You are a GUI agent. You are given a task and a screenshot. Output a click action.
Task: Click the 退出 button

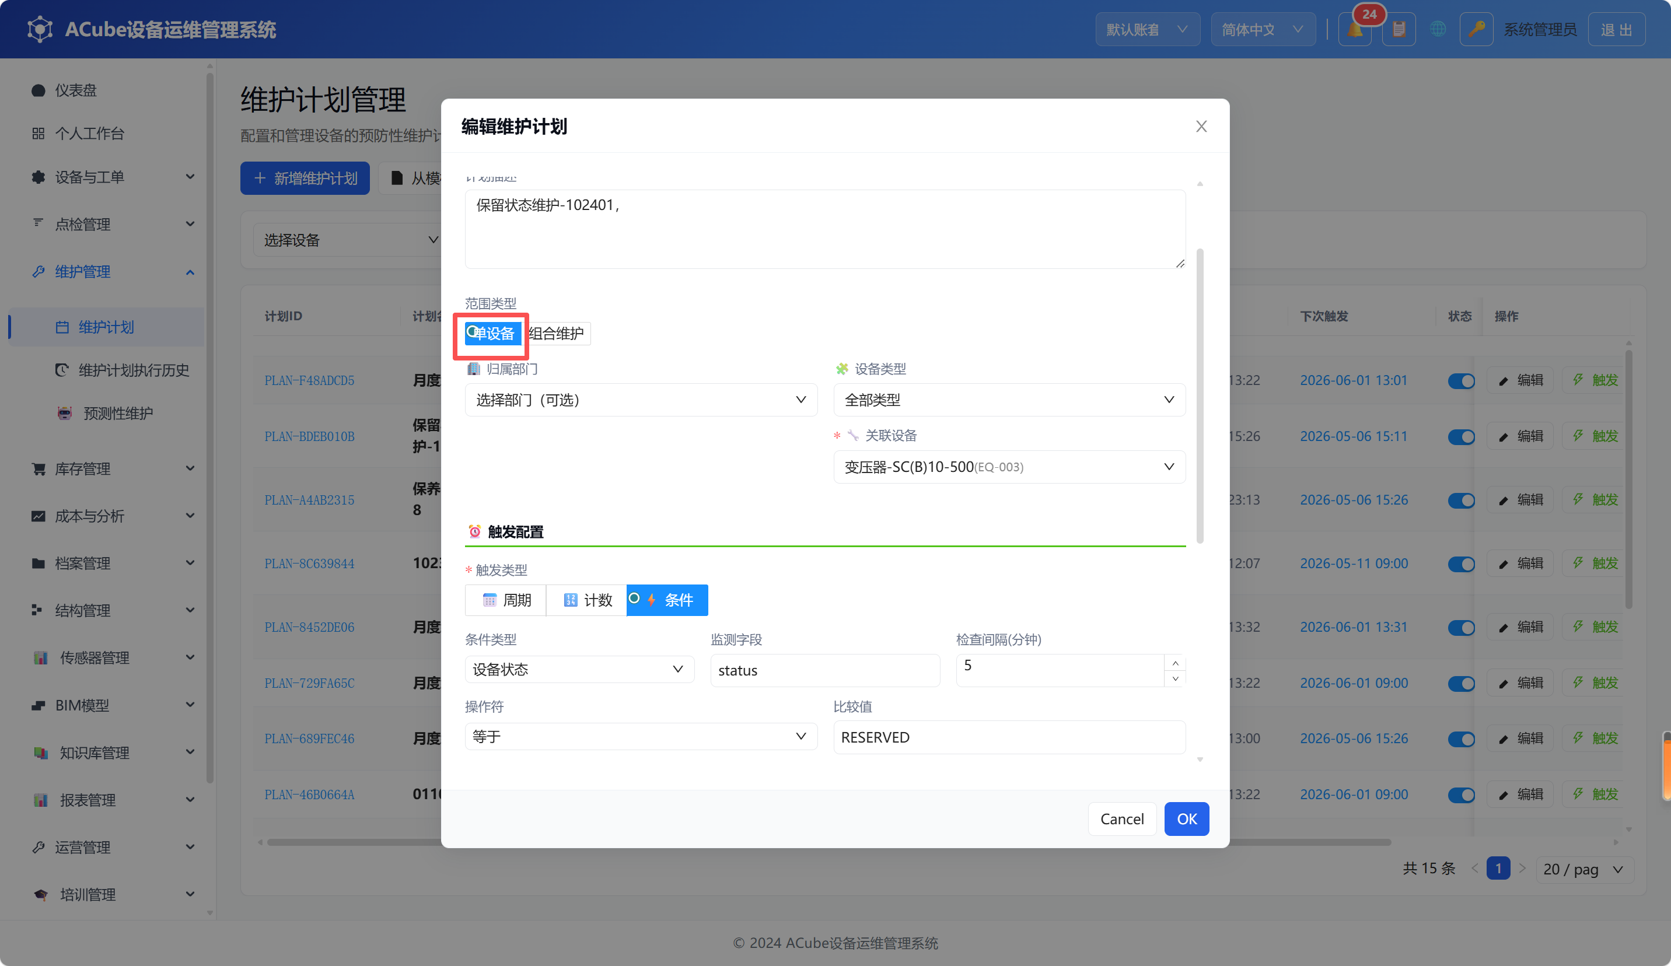click(1616, 29)
